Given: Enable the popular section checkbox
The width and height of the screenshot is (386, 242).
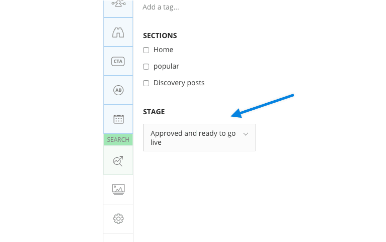Looking at the screenshot, I should (x=146, y=67).
